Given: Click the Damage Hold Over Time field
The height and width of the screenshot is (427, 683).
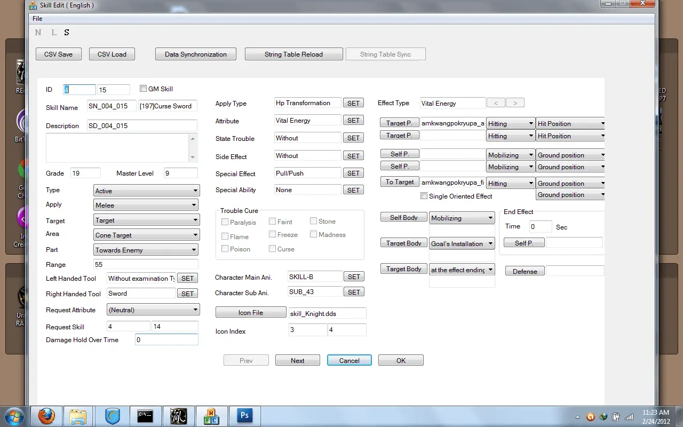Looking at the screenshot, I should [166, 339].
